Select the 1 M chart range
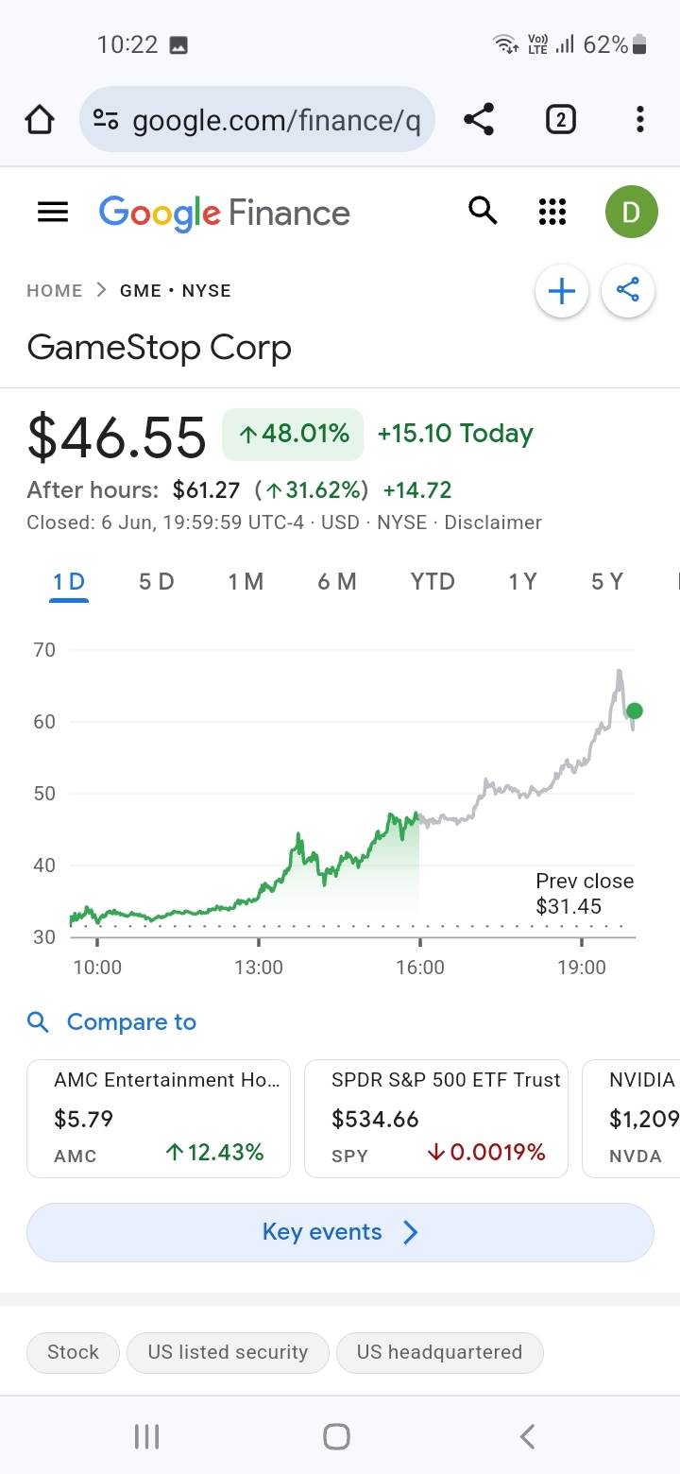 tap(246, 582)
